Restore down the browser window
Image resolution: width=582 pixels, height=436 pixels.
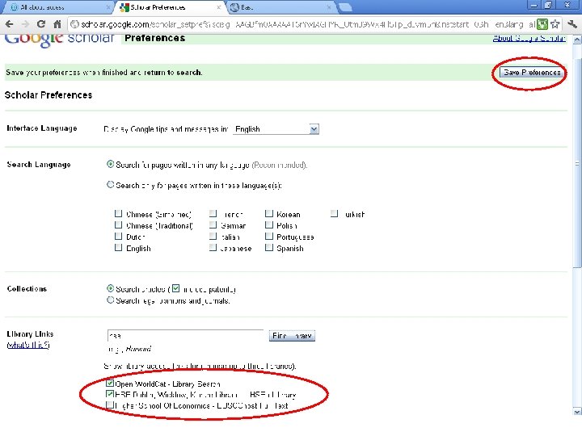coord(548,5)
